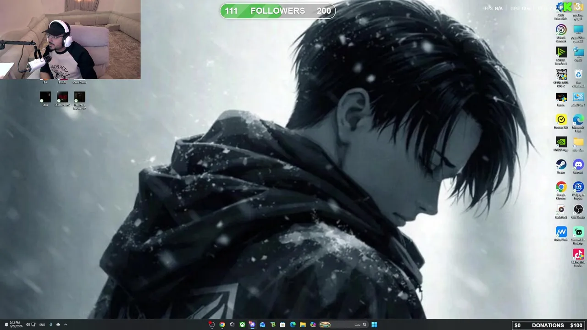Select the This PC monitor icon

pyautogui.click(x=578, y=33)
